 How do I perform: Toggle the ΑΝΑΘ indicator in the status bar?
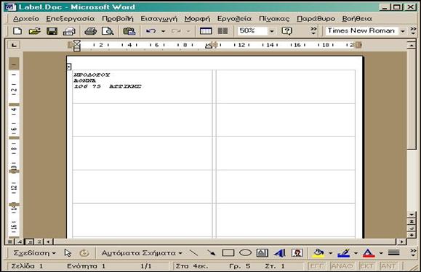[x=342, y=266]
